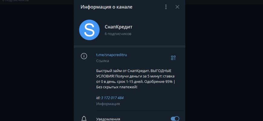263x121 pixels.
Task: Open the t.me/snapcreditru link
Action: [x=111, y=55]
